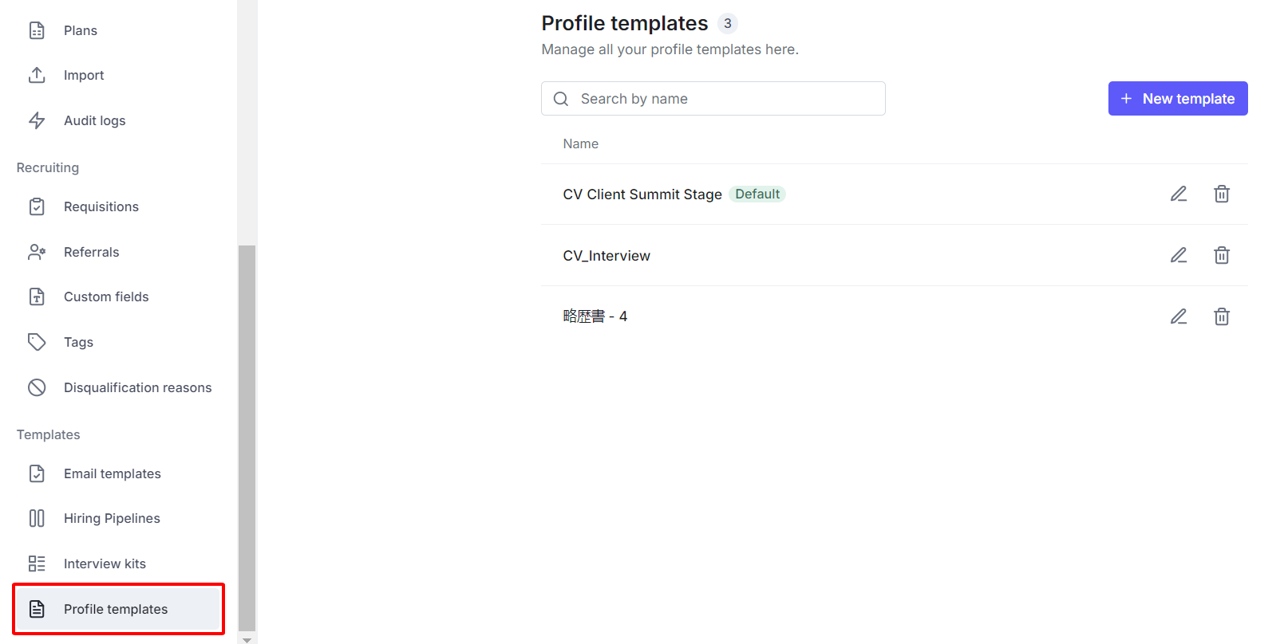
Task: Edit the 略歴書 - 4 template
Action: tap(1179, 316)
